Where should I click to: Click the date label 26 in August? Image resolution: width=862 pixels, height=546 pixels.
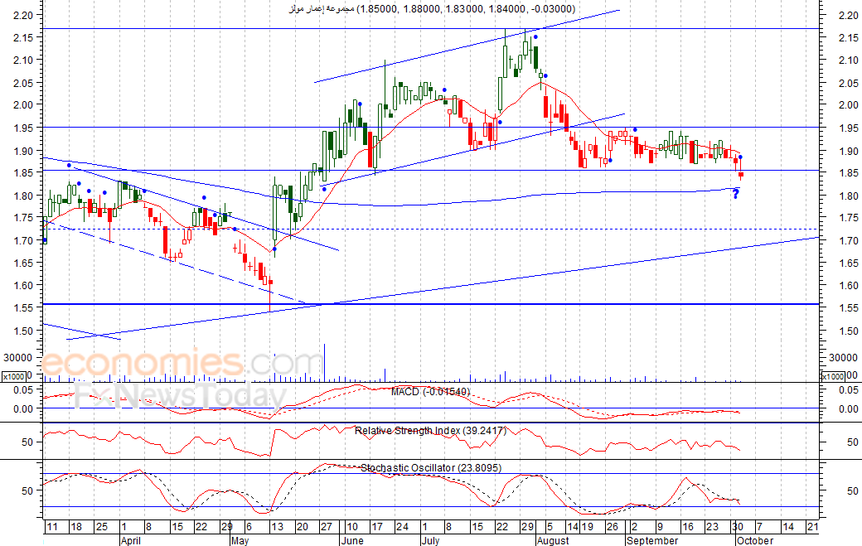[612, 527]
